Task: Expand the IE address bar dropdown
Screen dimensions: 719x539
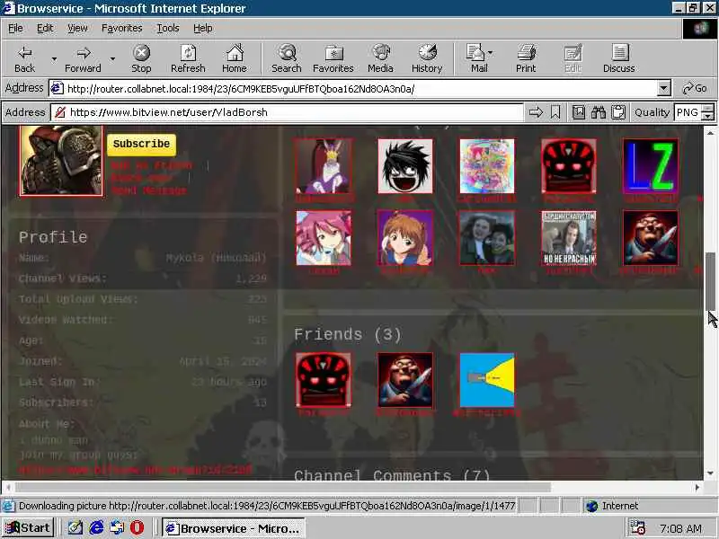Action: [x=664, y=88]
